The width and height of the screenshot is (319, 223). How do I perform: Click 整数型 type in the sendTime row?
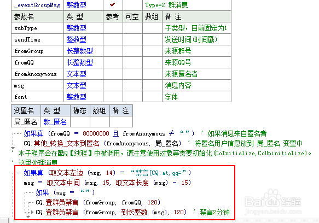coord(76,39)
